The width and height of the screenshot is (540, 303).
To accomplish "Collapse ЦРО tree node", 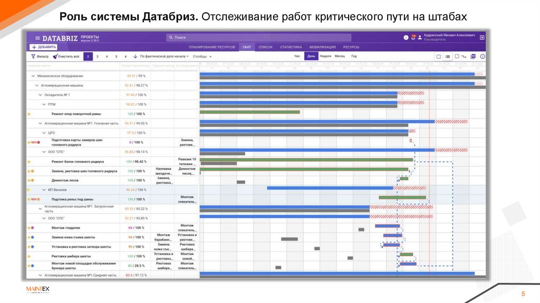I will [x=44, y=132].
